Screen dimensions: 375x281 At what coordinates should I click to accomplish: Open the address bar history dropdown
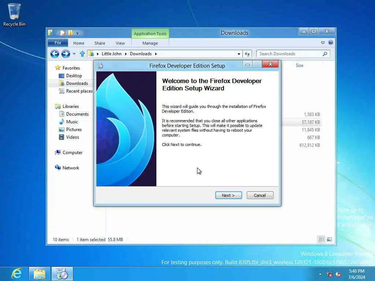tap(239, 54)
